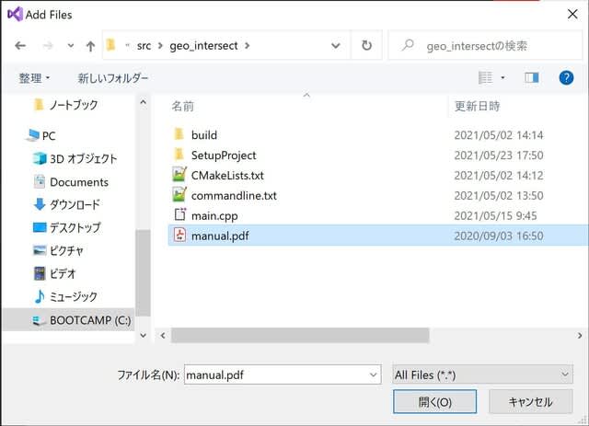Viewport: 589px width, 426px height.
Task: Expand the 整理 organize menu
Action: (x=35, y=78)
